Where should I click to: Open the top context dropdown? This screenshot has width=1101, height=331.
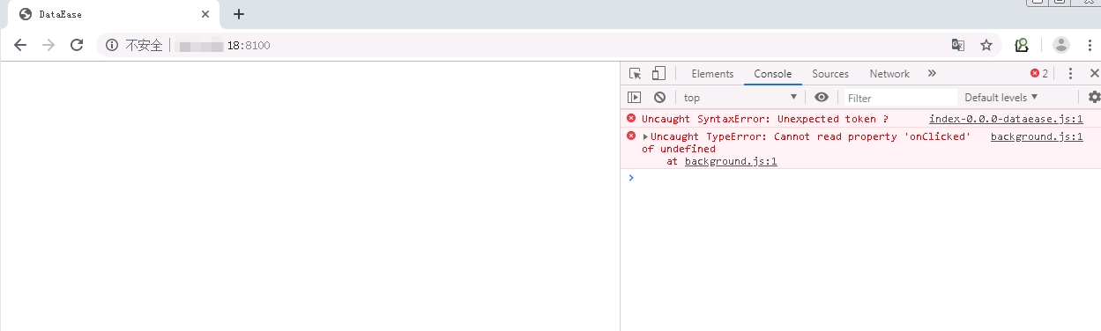pos(740,98)
